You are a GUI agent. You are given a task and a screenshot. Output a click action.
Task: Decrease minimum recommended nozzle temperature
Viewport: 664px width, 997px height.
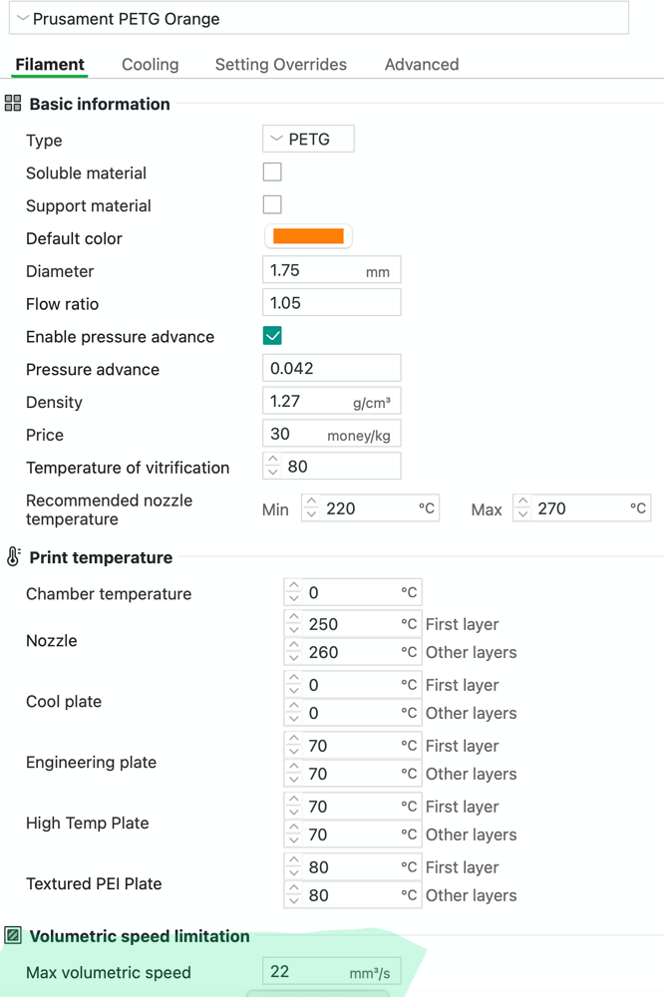point(311,514)
